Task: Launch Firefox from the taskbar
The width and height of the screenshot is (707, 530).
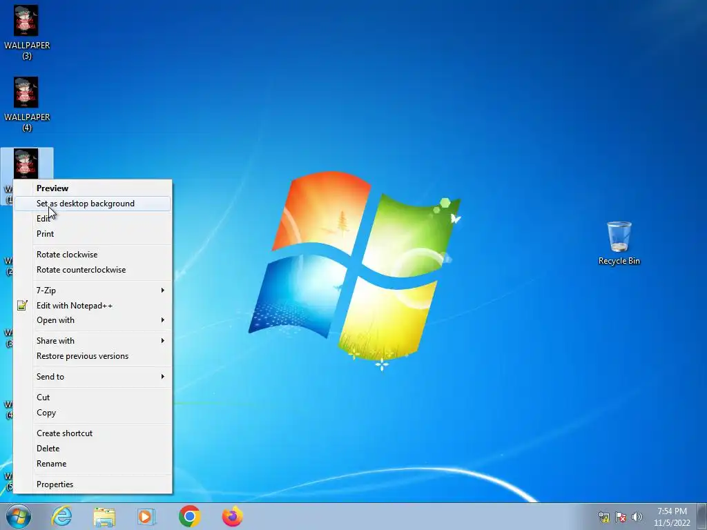Action: click(x=233, y=516)
